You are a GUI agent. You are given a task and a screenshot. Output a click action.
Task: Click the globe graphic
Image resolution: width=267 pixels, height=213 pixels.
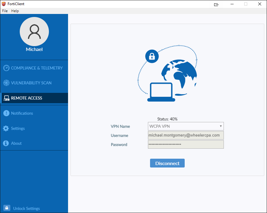(x=179, y=77)
